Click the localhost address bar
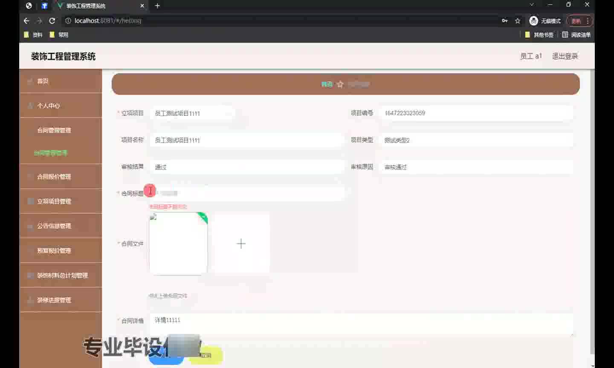Image resolution: width=614 pixels, height=368 pixels. [281, 20]
